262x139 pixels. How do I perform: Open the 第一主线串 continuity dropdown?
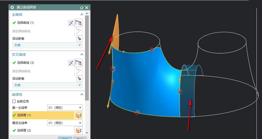[x=65, y=108]
